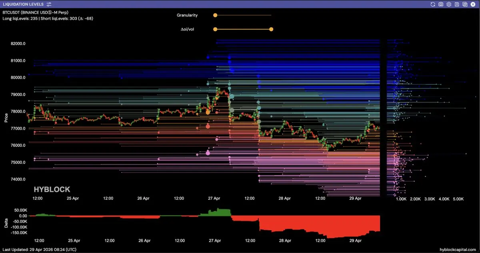Click the Granularity label
Image resolution: width=480 pixels, height=253 pixels.
click(x=187, y=15)
